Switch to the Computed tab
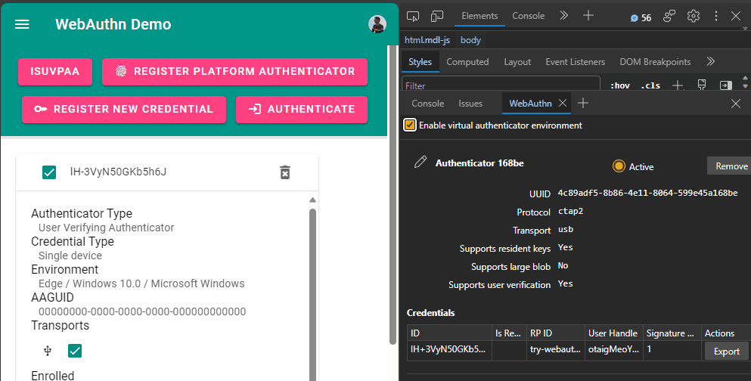The image size is (751, 381). 467,62
